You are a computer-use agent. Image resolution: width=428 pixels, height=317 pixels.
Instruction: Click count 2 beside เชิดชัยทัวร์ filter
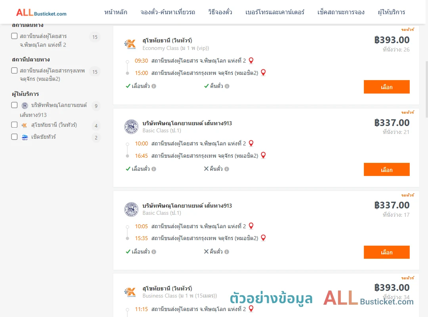pyautogui.click(x=96, y=138)
